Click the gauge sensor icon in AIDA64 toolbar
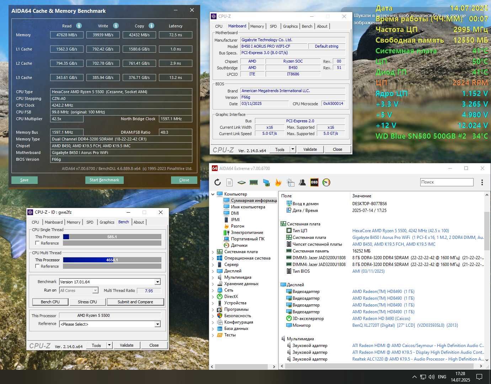The height and width of the screenshot is (384, 491). [326, 182]
